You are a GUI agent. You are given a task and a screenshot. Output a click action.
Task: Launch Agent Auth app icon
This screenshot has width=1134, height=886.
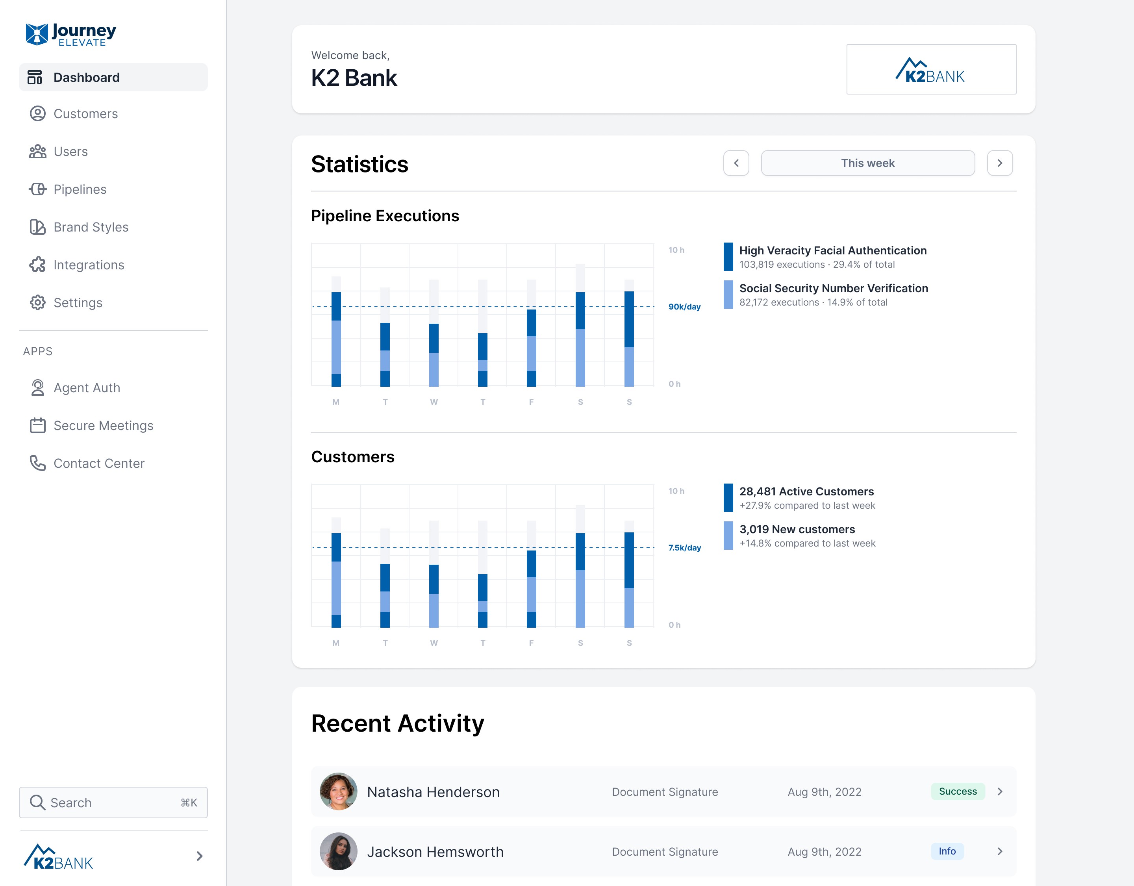pos(37,388)
